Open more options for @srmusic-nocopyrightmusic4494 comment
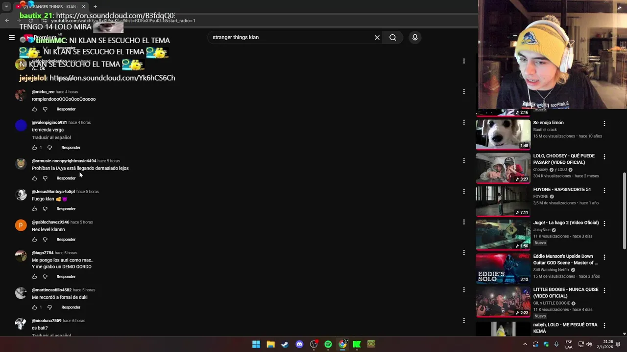 point(464,161)
